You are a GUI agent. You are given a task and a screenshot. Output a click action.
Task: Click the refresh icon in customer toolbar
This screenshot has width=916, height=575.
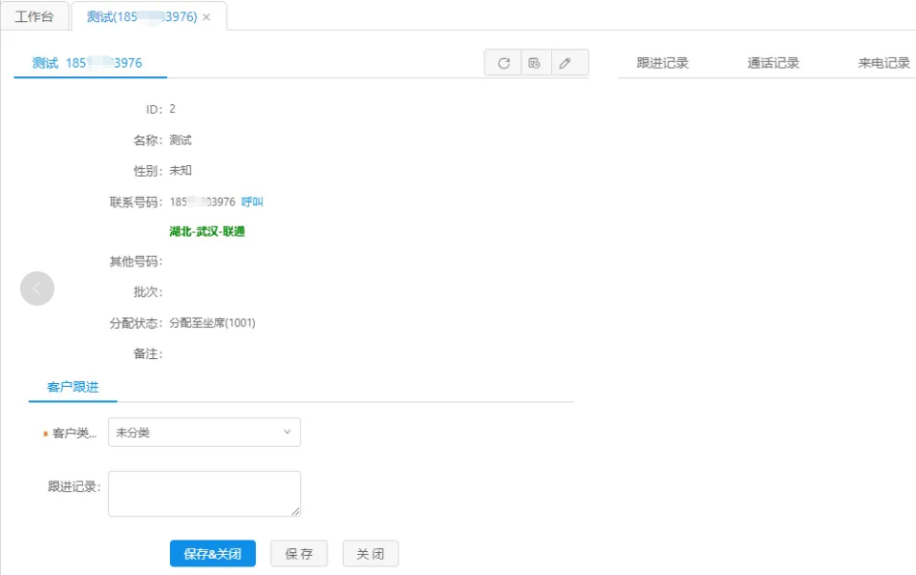pos(503,63)
